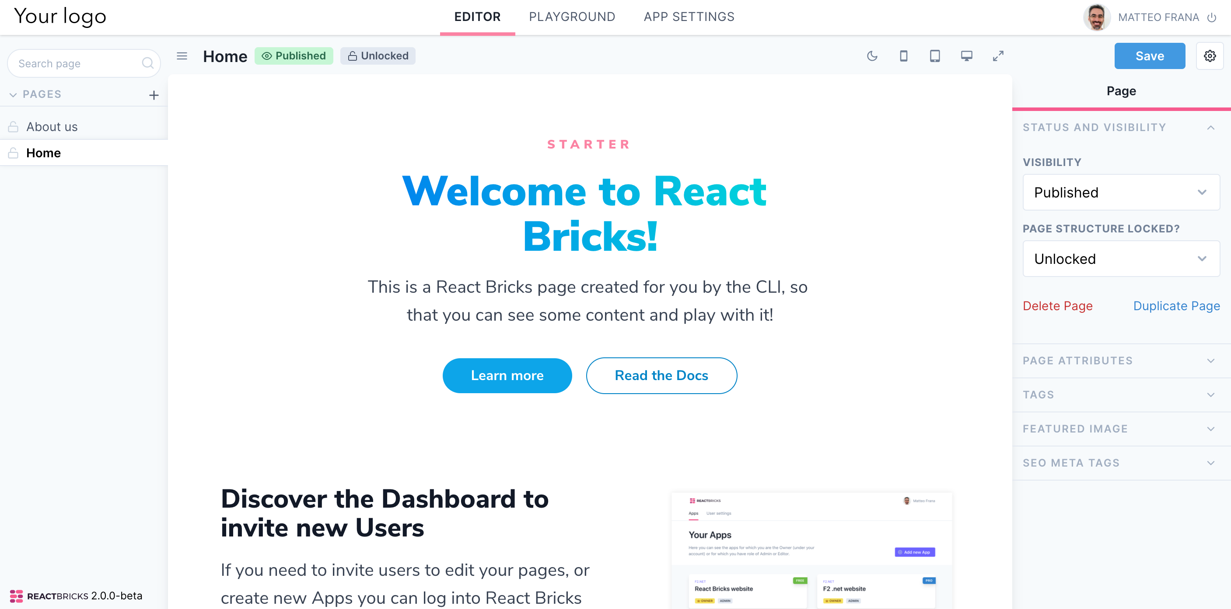This screenshot has width=1231, height=609.
Task: Expand the PAGE ATTRIBUTES section
Action: 1121,360
